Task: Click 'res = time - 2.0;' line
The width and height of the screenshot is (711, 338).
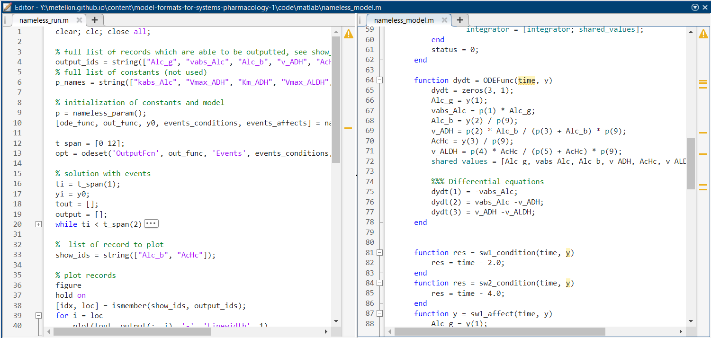Action: click(468, 263)
